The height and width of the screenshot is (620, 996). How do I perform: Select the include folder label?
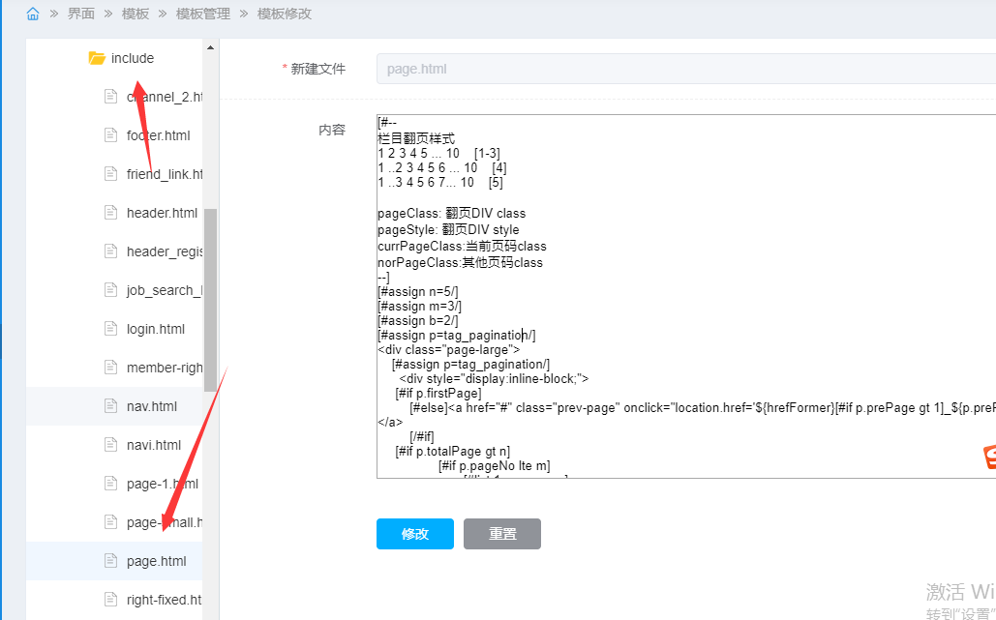click(x=133, y=58)
